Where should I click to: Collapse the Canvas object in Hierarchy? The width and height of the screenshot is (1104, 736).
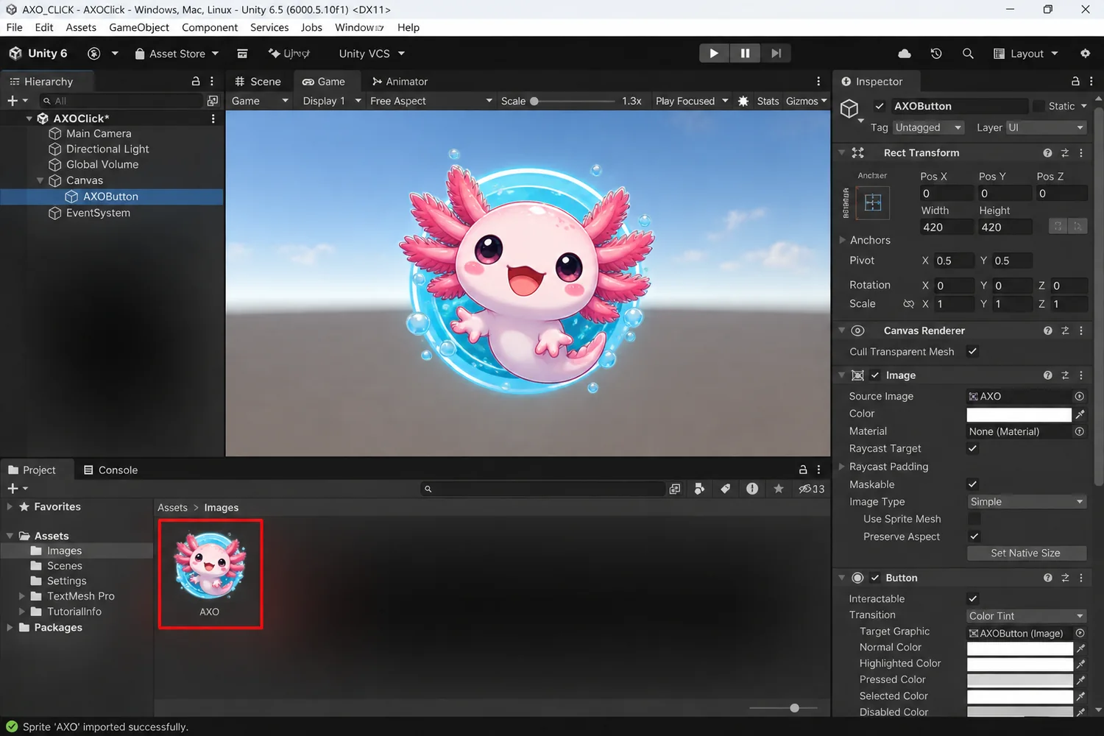(40, 180)
